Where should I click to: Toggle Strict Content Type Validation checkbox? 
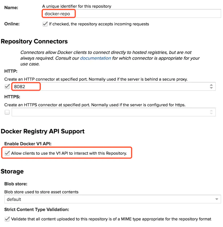pos(7,219)
